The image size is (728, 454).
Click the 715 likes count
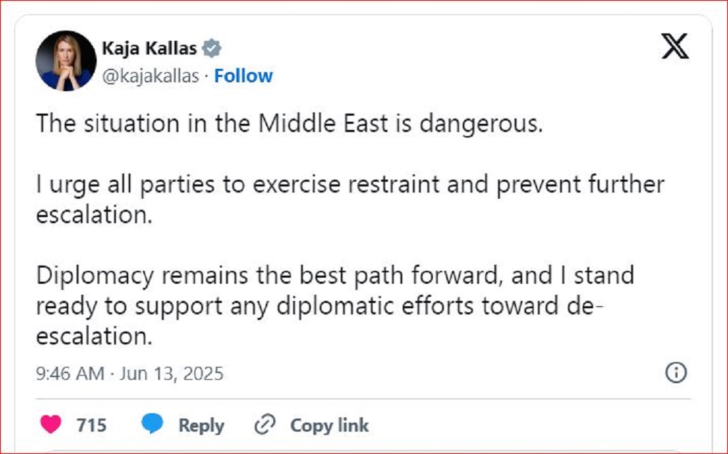(x=91, y=425)
